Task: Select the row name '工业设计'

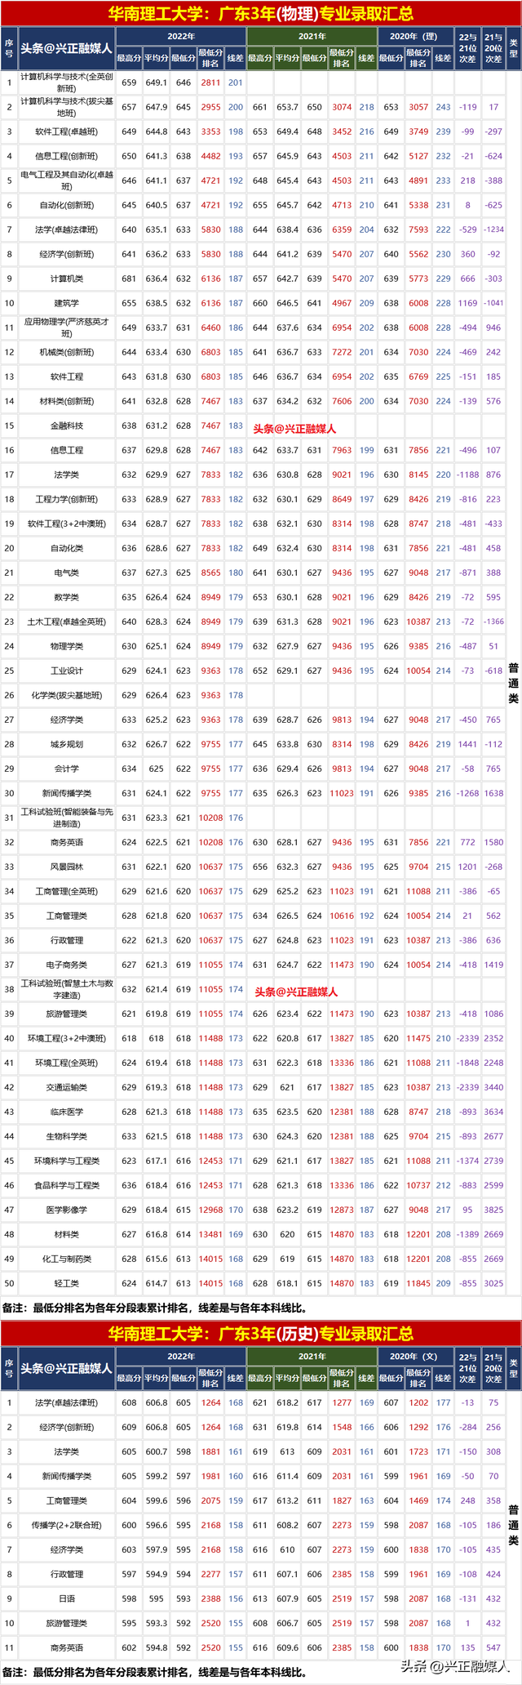Action: [x=66, y=671]
